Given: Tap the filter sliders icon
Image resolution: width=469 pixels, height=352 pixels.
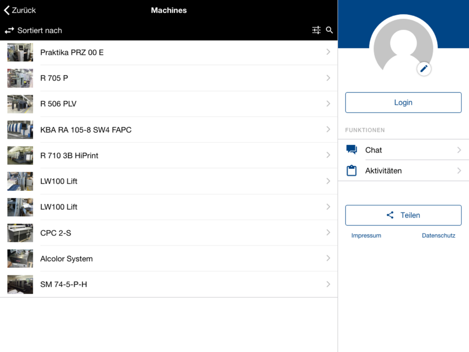Looking at the screenshot, I should point(317,30).
